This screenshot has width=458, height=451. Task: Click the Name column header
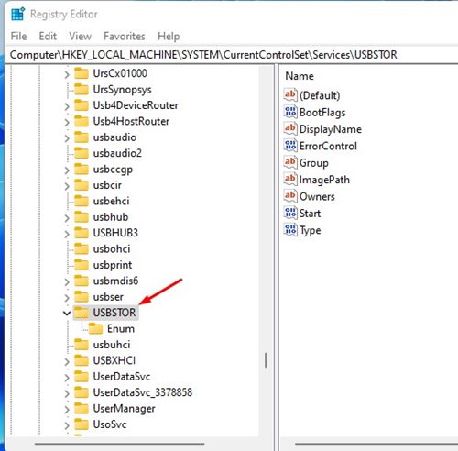[300, 76]
